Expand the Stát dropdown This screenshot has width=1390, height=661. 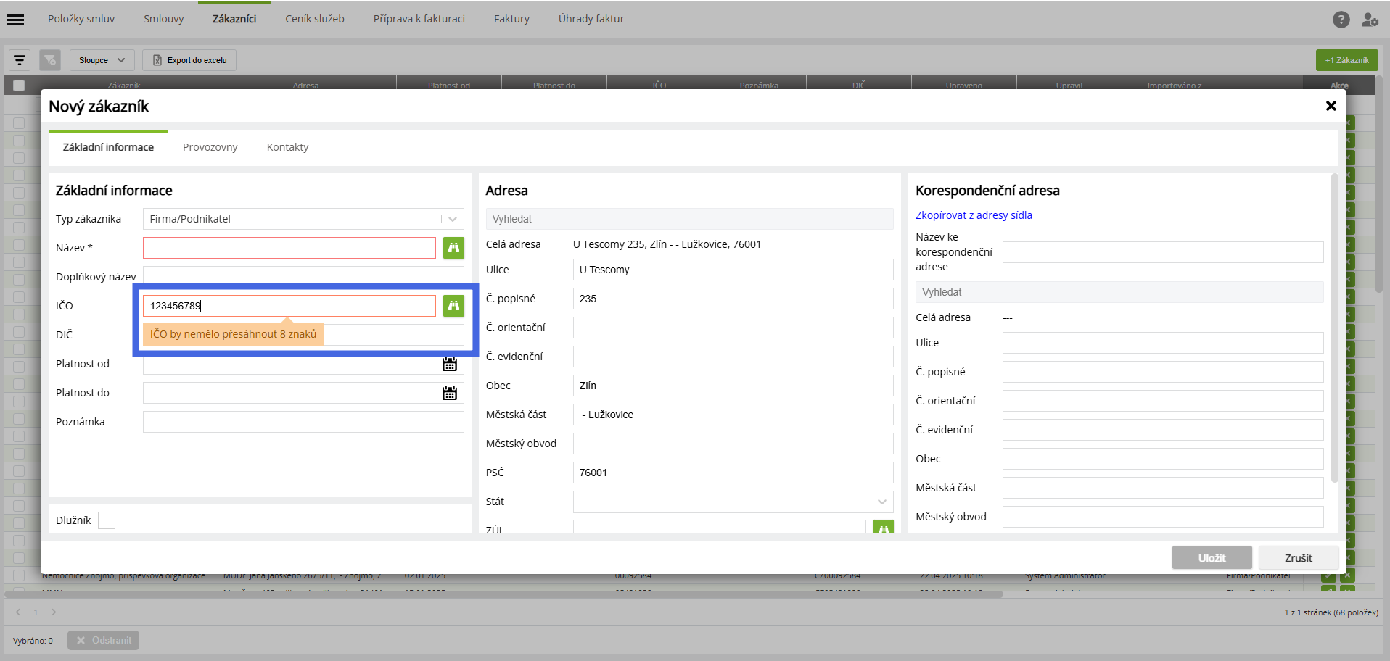(x=733, y=502)
